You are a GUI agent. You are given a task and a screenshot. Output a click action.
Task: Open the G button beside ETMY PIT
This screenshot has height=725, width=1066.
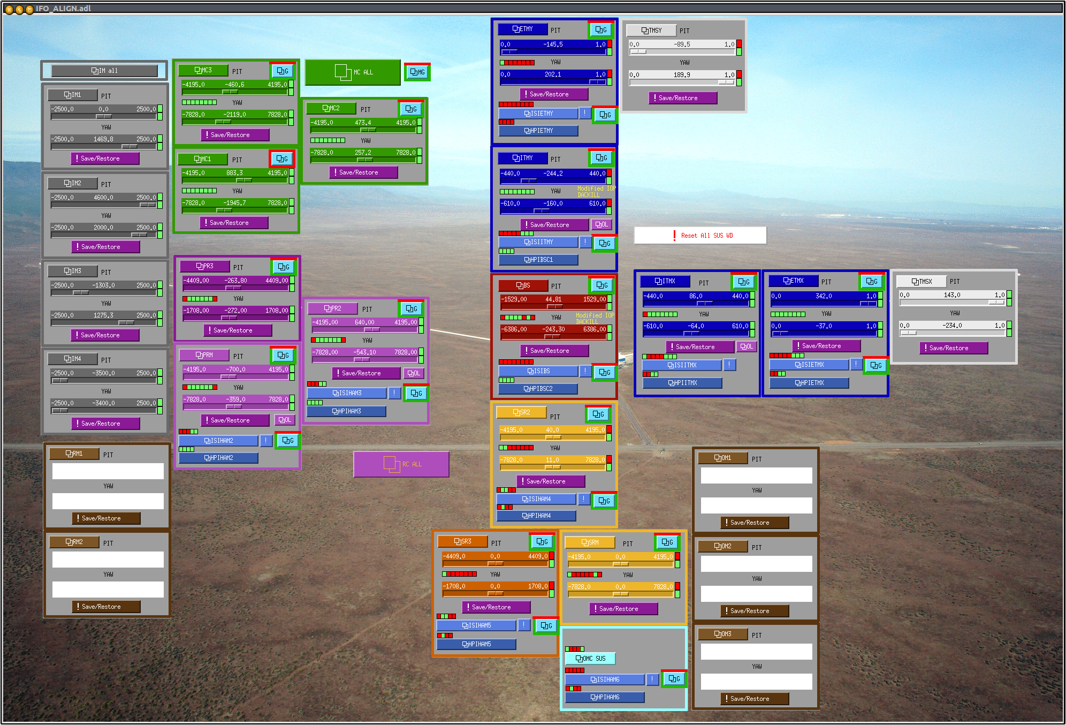(601, 29)
